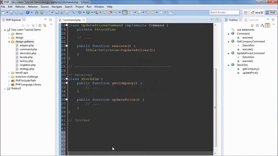Click the editor vertical scrollbar thumb

215,107
